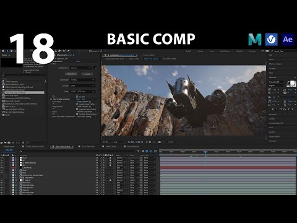Click the new folder icon in Project panel

tap(6, 142)
